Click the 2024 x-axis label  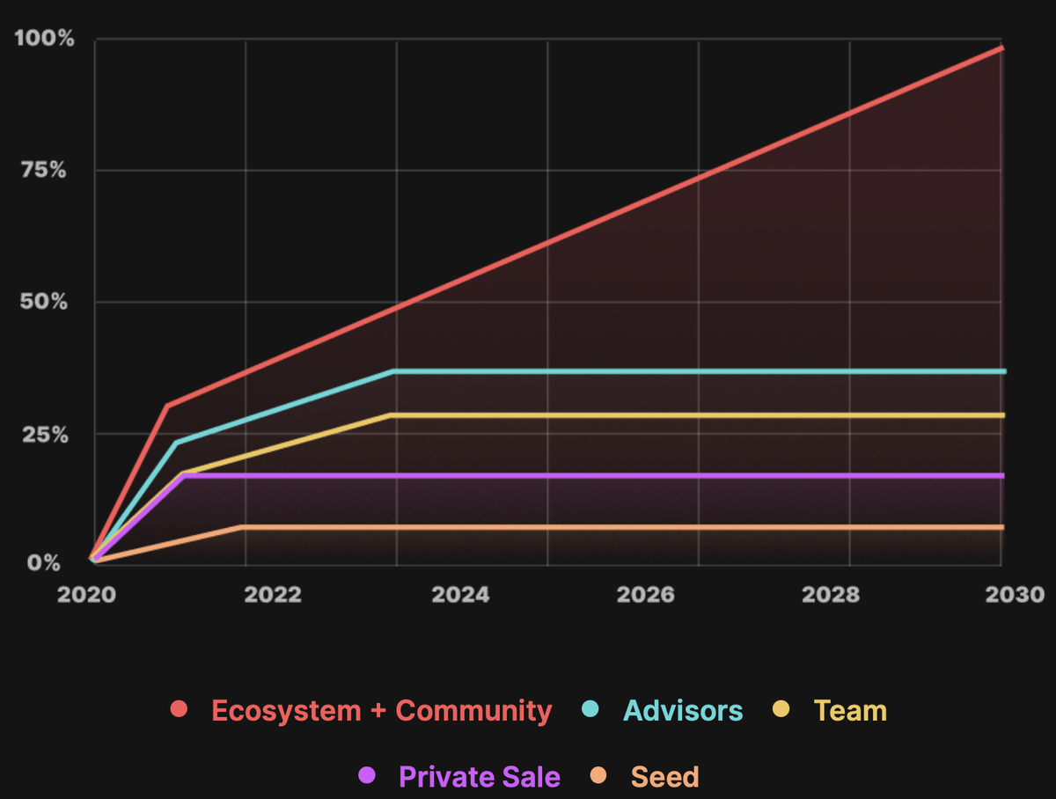(460, 595)
